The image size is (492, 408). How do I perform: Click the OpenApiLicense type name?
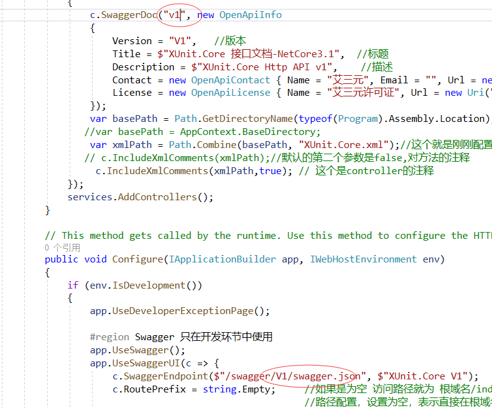[231, 93]
